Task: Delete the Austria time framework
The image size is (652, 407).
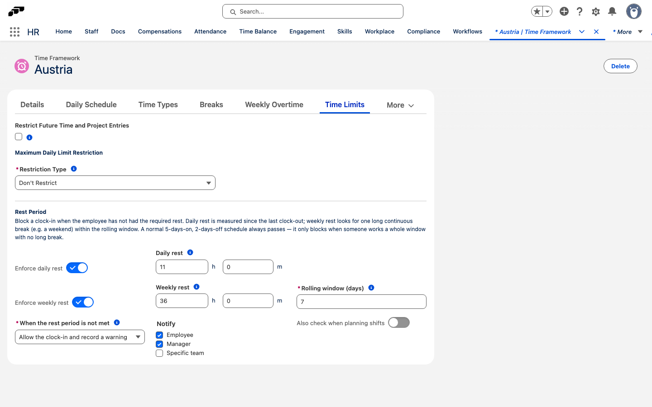Action: (x=620, y=66)
